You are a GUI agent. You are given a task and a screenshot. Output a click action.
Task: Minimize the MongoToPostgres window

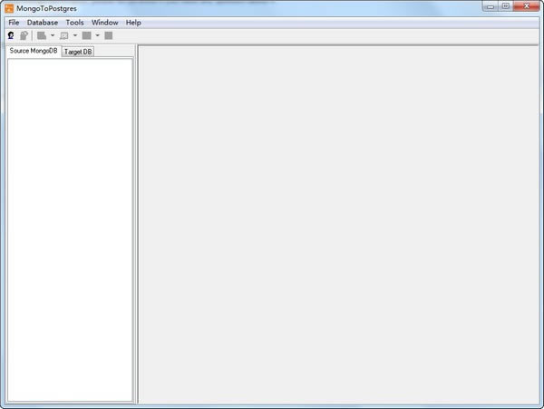[x=491, y=6]
